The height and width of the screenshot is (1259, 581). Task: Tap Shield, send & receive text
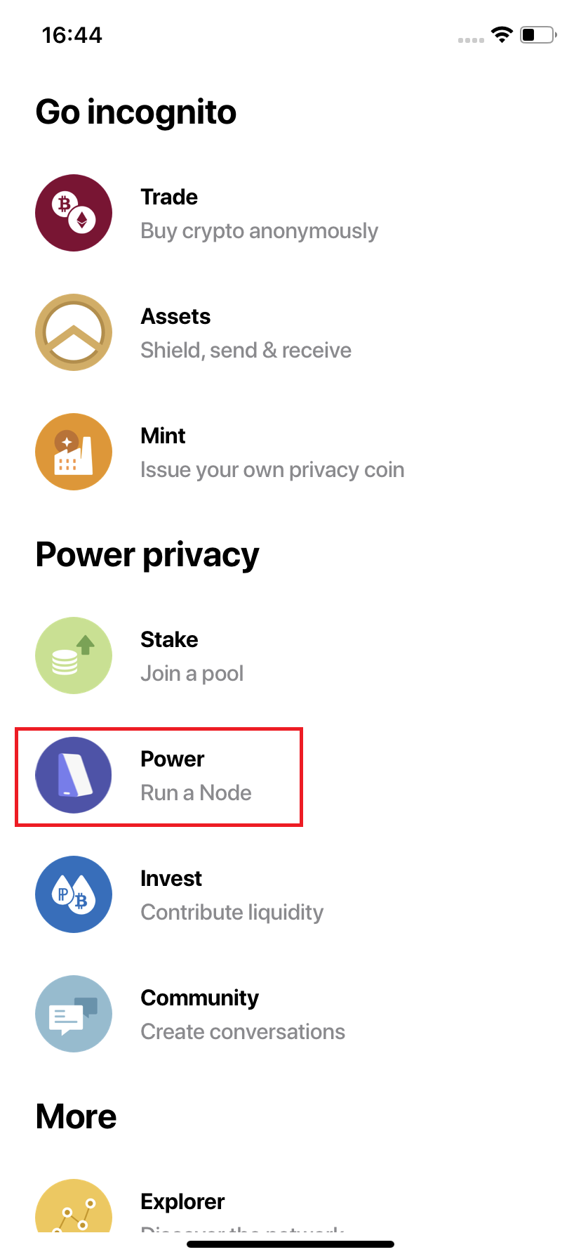click(x=246, y=350)
